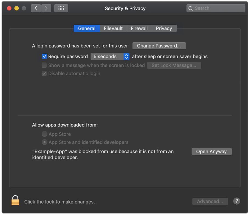Viewport: 249px width, 214px height.
Task: Show all preferences grid button
Action: (x=61, y=8)
